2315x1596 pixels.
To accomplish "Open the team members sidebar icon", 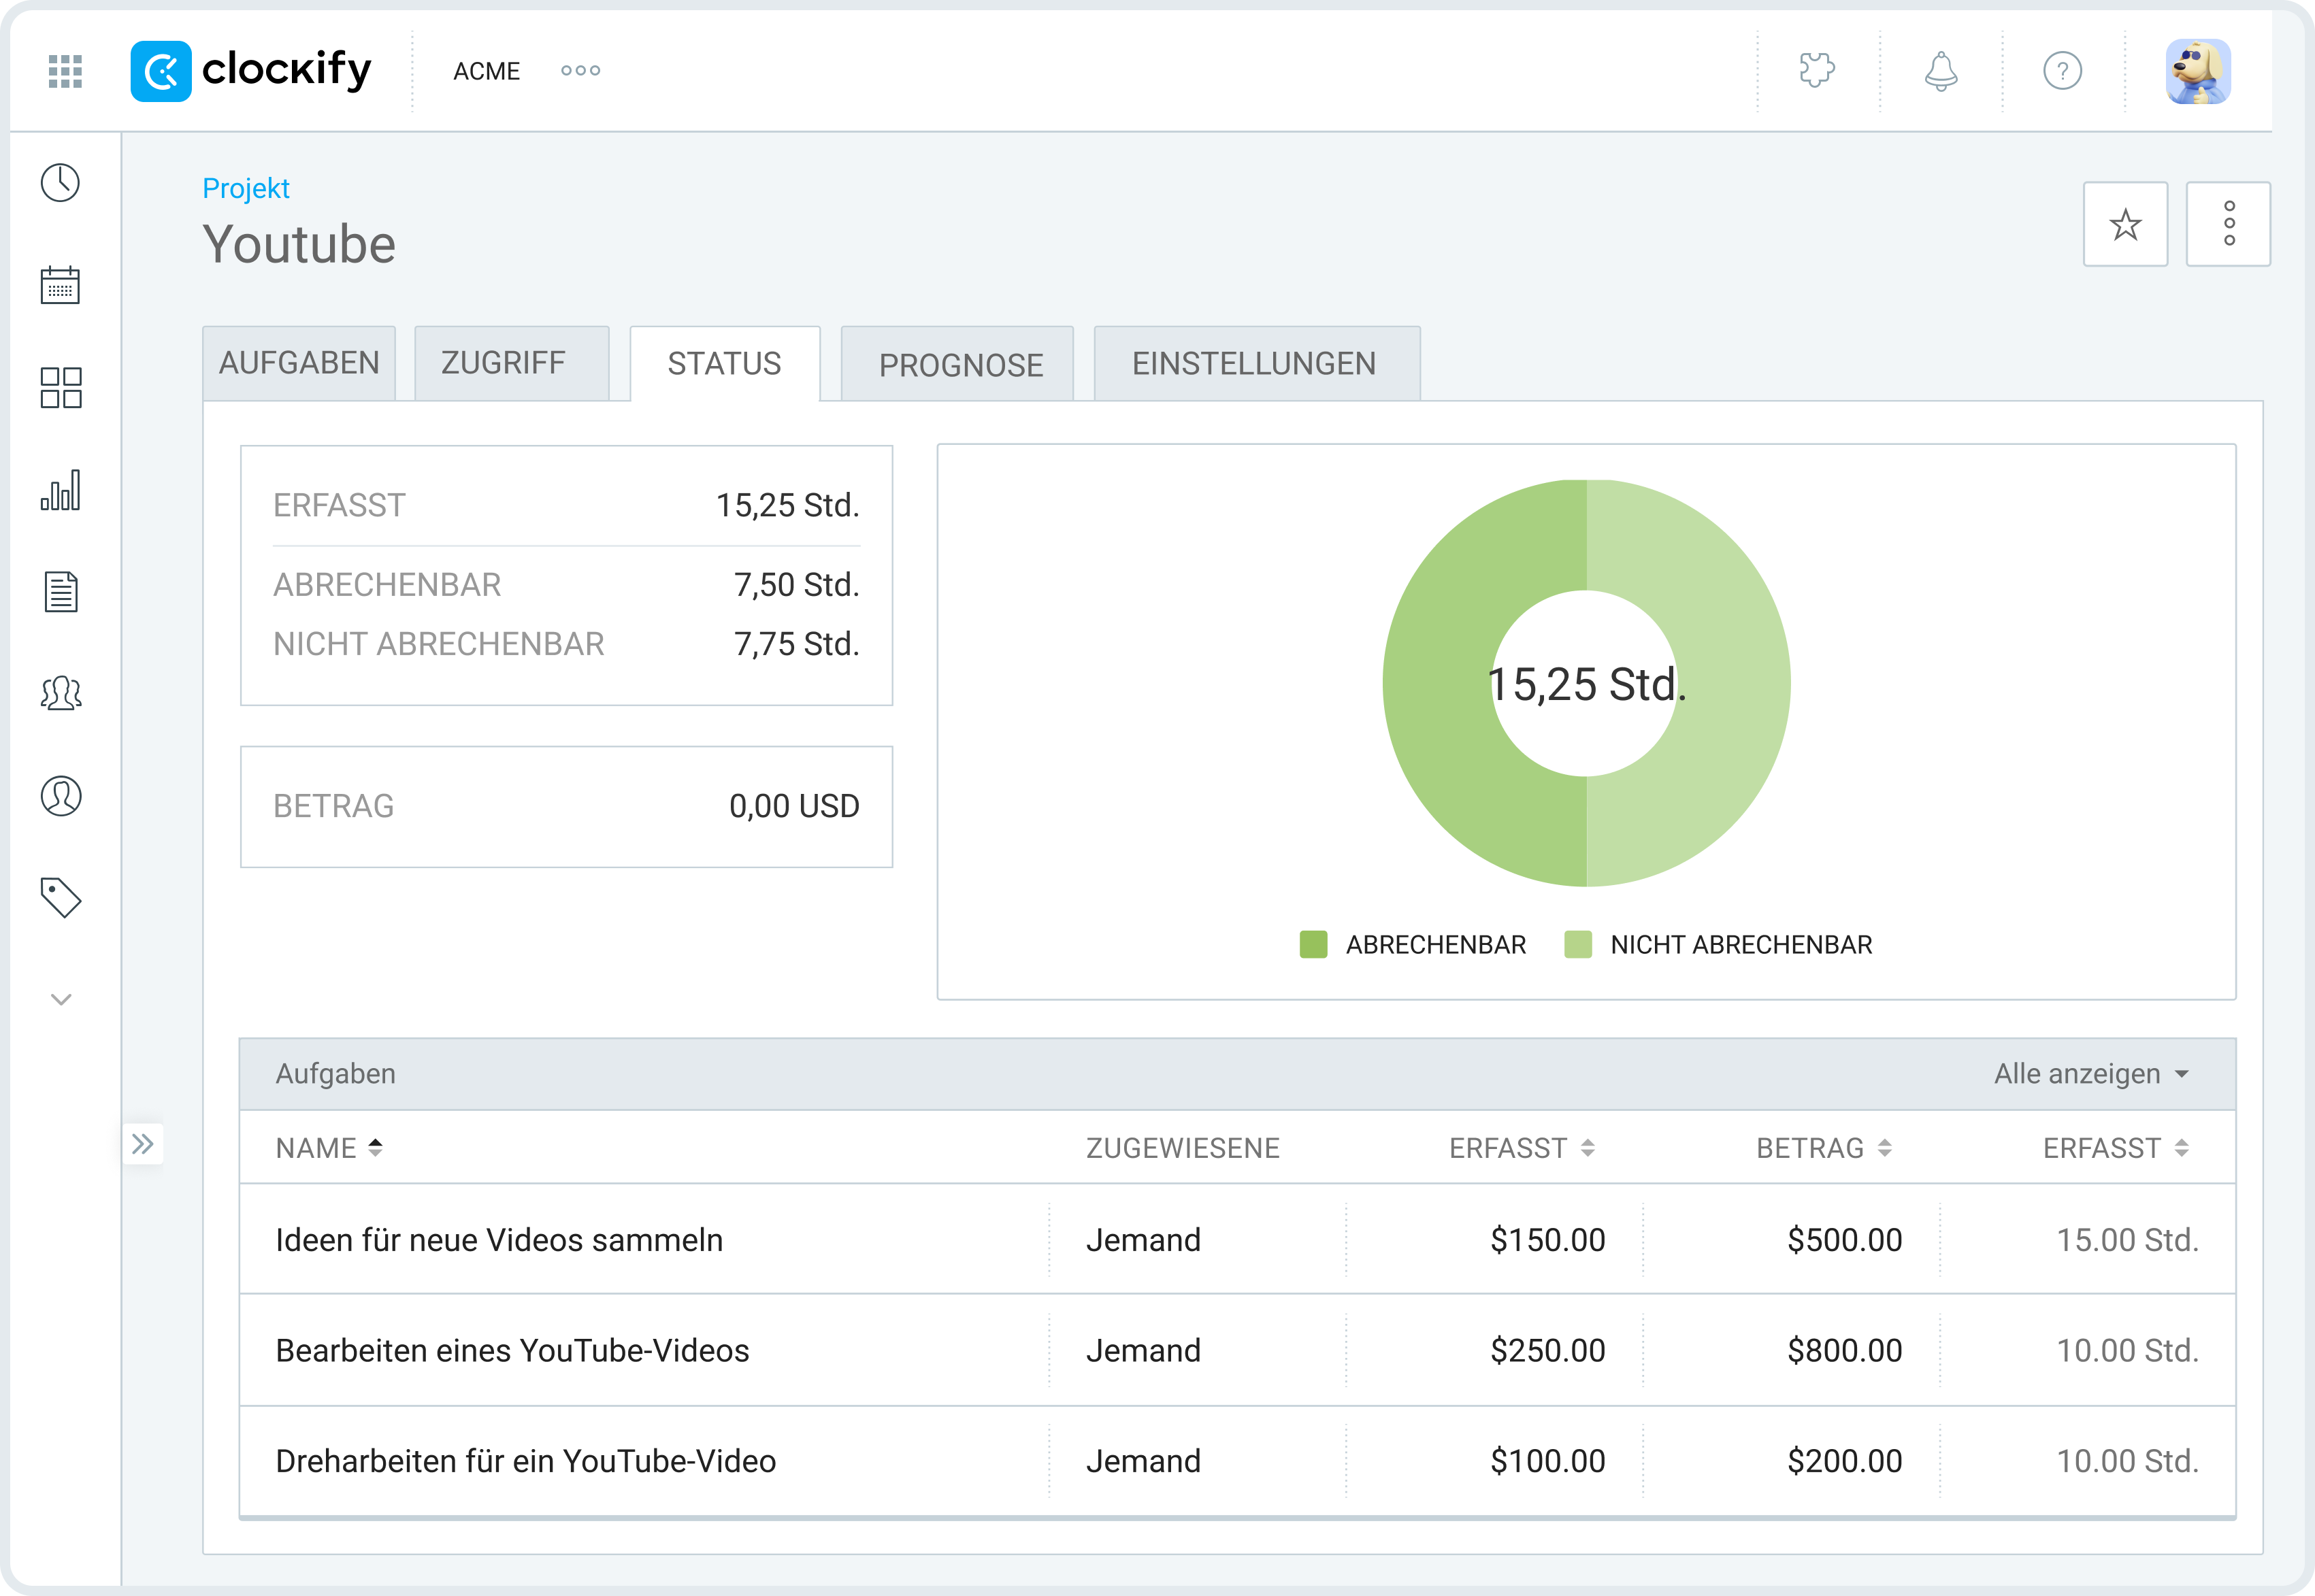I will (x=61, y=693).
